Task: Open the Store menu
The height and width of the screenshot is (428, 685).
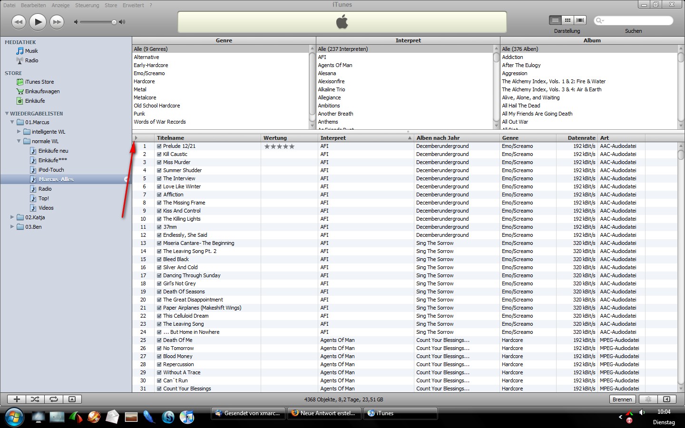Action: click(x=111, y=5)
